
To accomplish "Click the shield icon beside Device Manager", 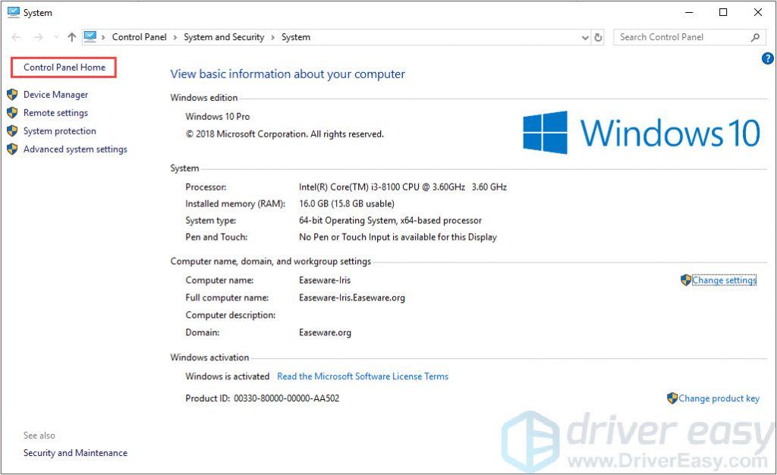I will point(12,94).
